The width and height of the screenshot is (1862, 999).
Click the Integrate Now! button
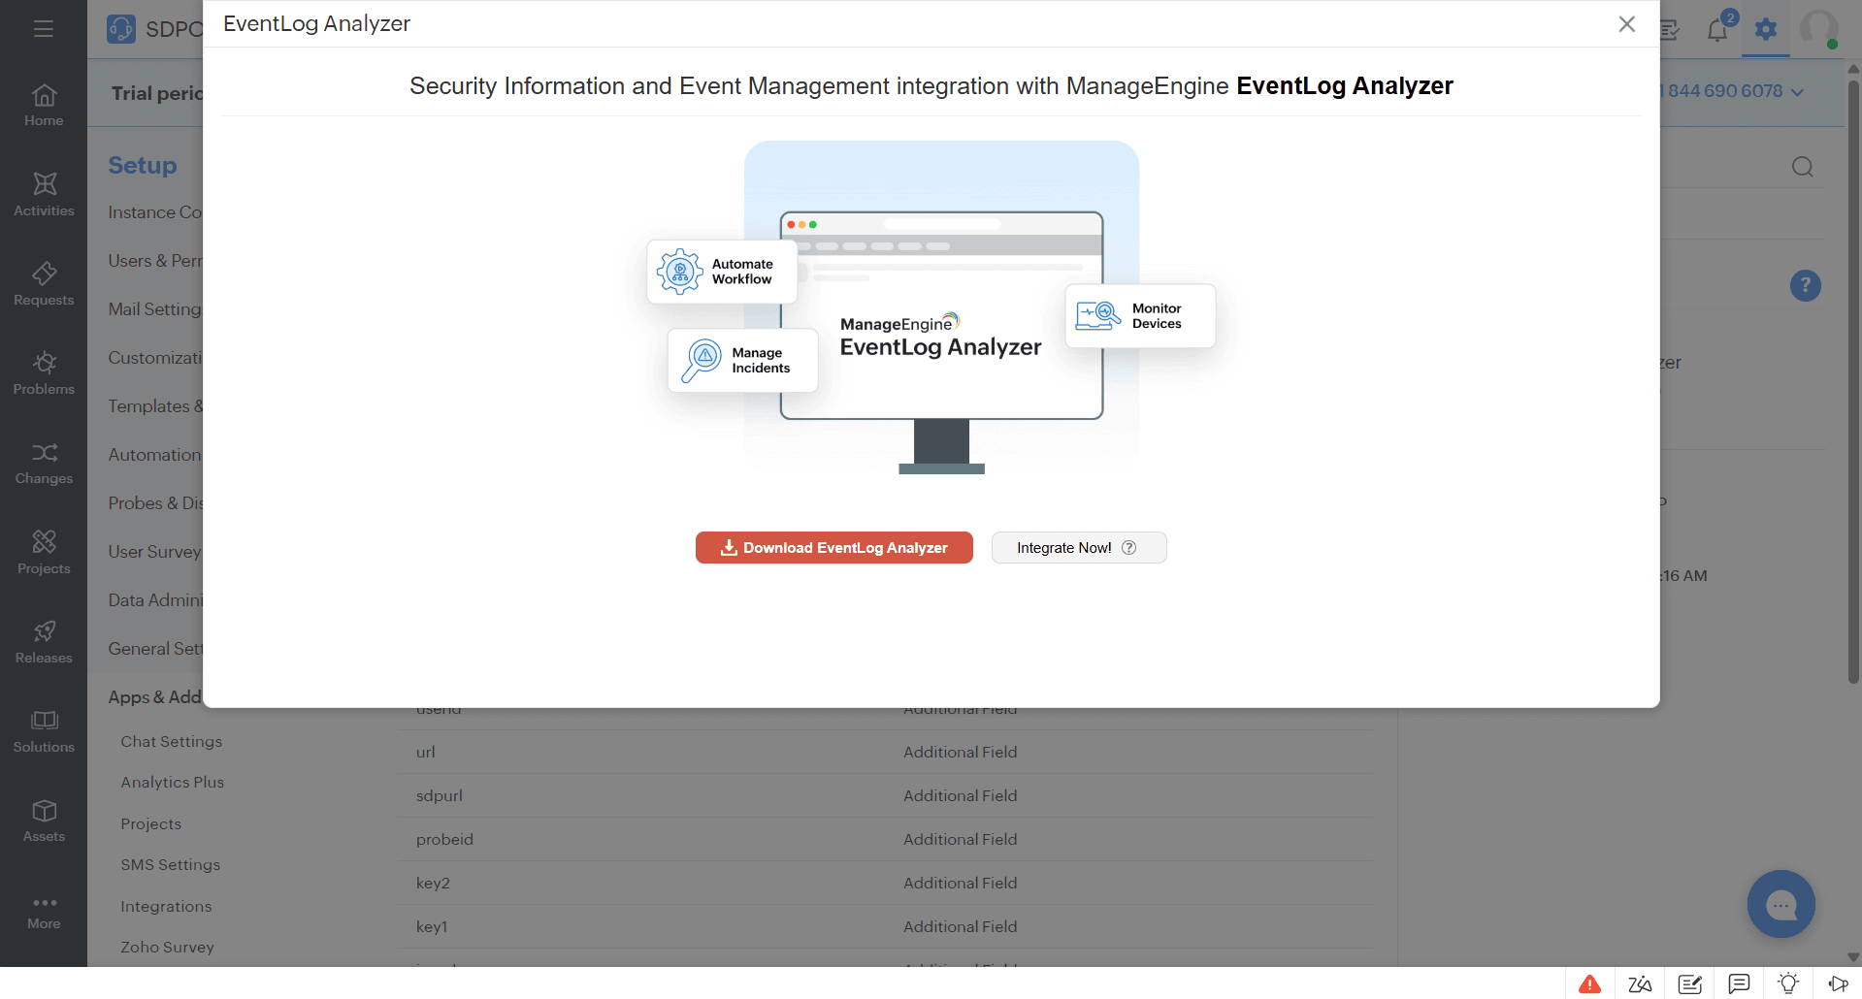pyautogui.click(x=1079, y=548)
